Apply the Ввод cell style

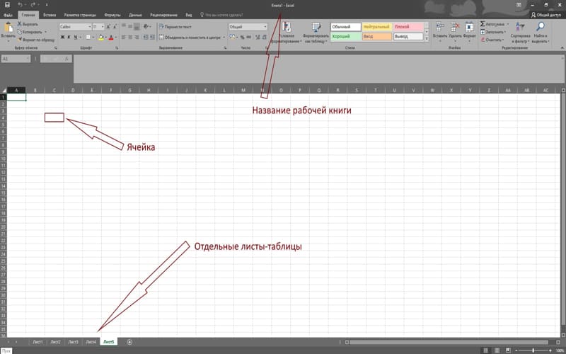[377, 37]
